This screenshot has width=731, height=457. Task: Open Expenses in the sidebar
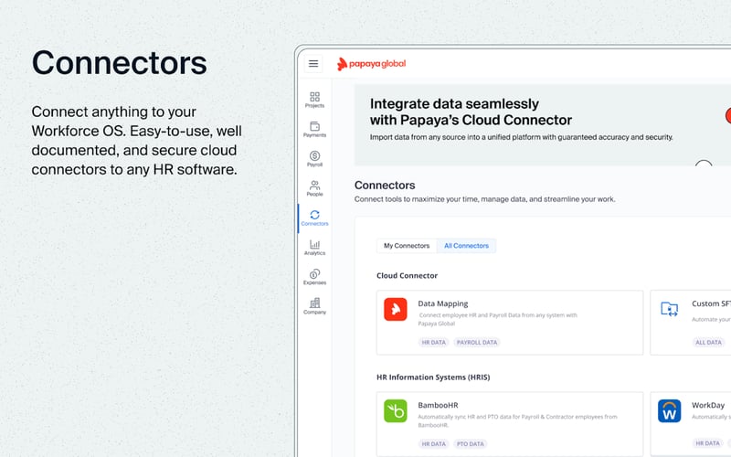click(x=314, y=277)
